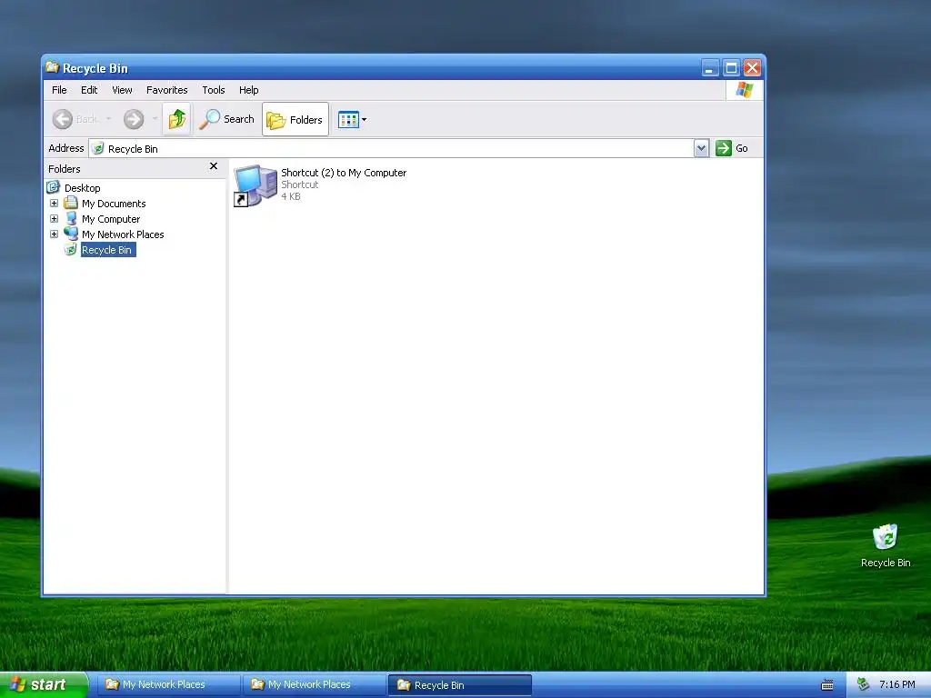This screenshot has height=698, width=931.
Task: Click the Address bar field
Action: 391,148
